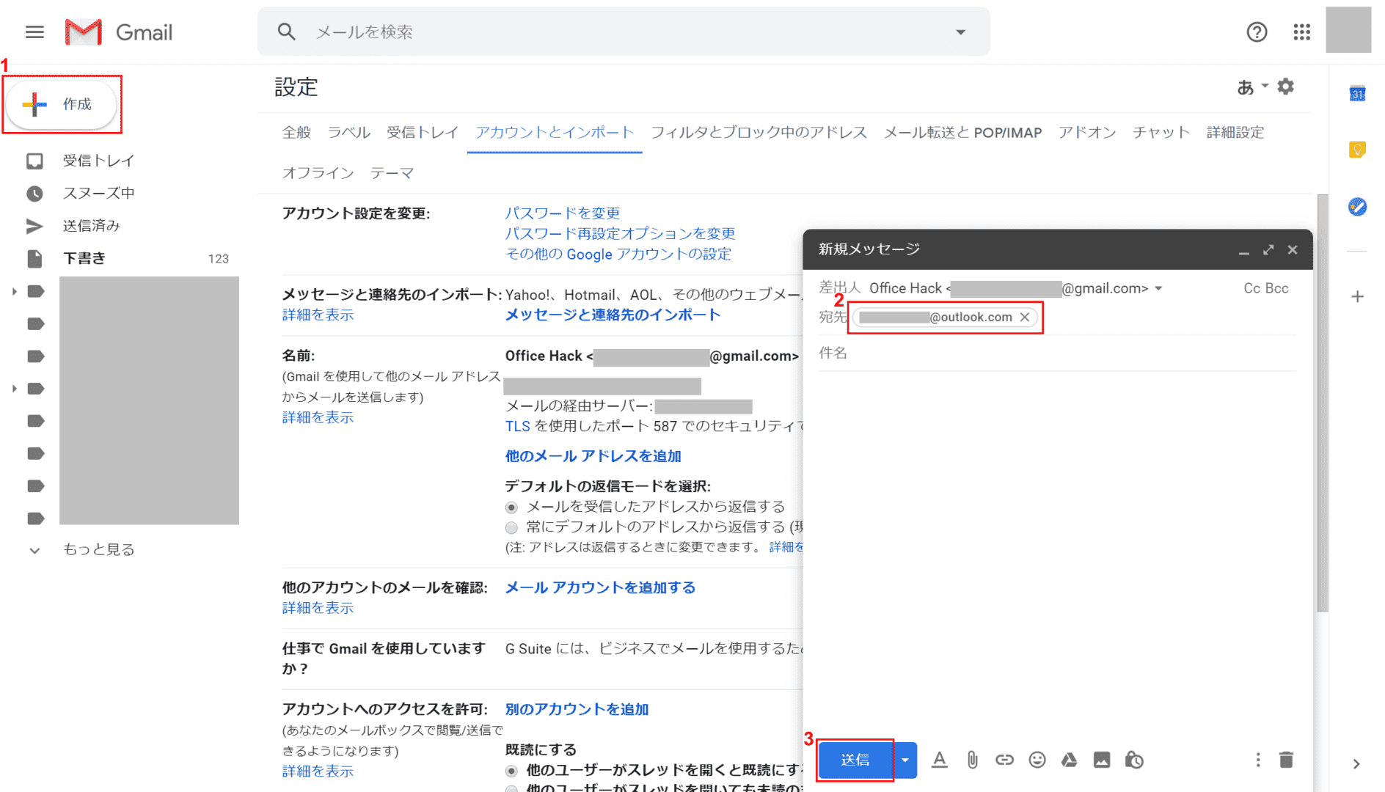This screenshot has height=792, width=1385.
Task: Click the settings page vertical scrollbar
Action: point(1323,403)
